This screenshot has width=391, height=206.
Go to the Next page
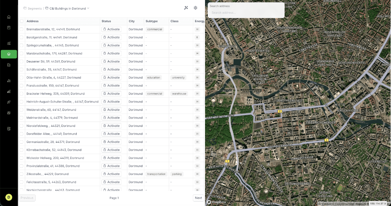198,198
